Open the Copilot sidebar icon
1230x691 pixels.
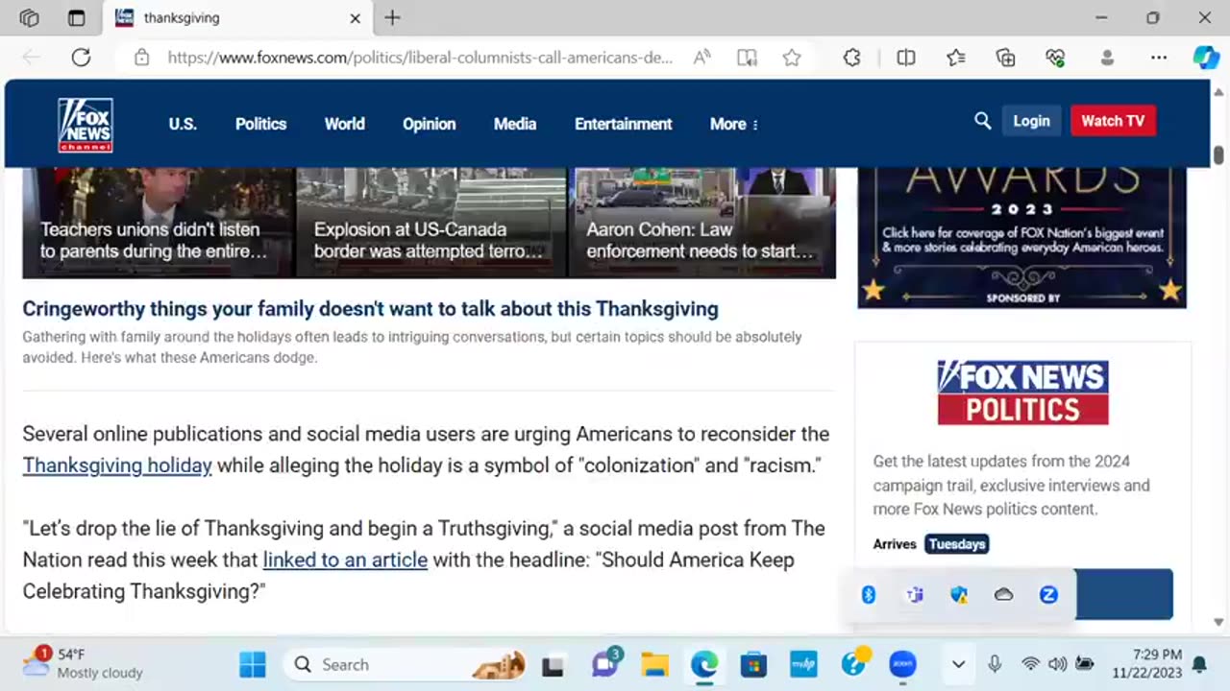(x=1206, y=58)
